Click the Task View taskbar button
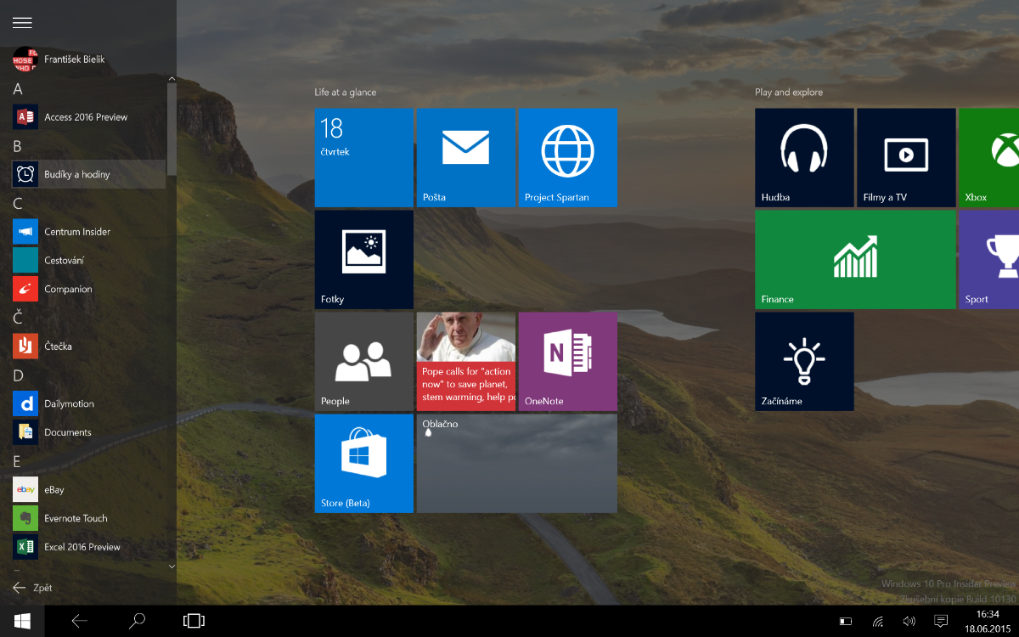Image resolution: width=1019 pixels, height=637 pixels. [194, 621]
